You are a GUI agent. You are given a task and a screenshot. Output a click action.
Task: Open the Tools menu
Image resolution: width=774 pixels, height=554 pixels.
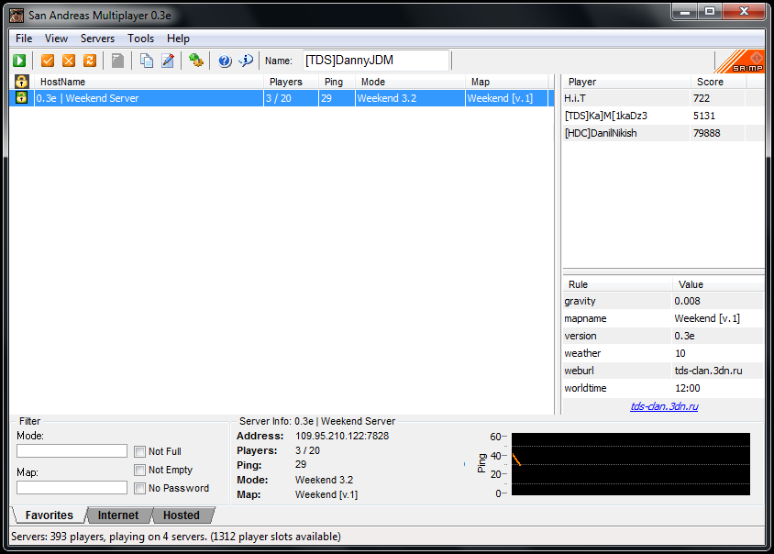[x=140, y=39]
